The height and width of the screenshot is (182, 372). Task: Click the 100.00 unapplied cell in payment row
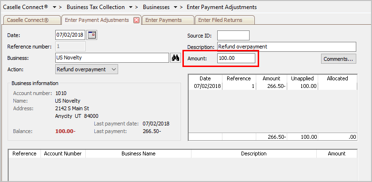tap(302, 86)
